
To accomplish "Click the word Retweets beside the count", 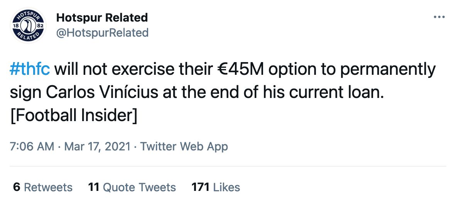I will [x=48, y=187].
